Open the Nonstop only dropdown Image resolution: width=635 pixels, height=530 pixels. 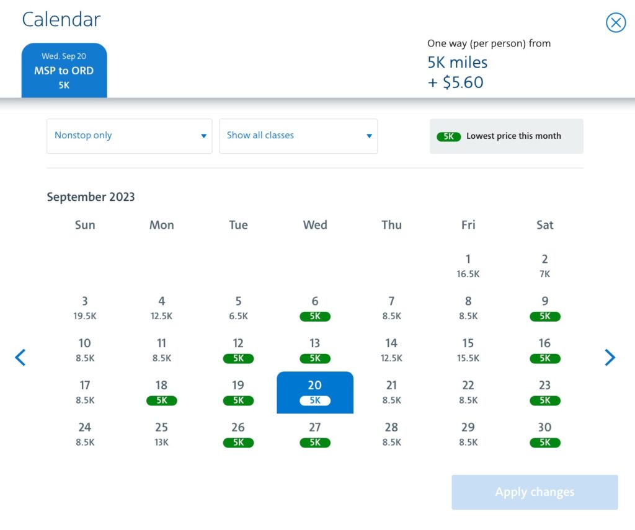tap(129, 136)
